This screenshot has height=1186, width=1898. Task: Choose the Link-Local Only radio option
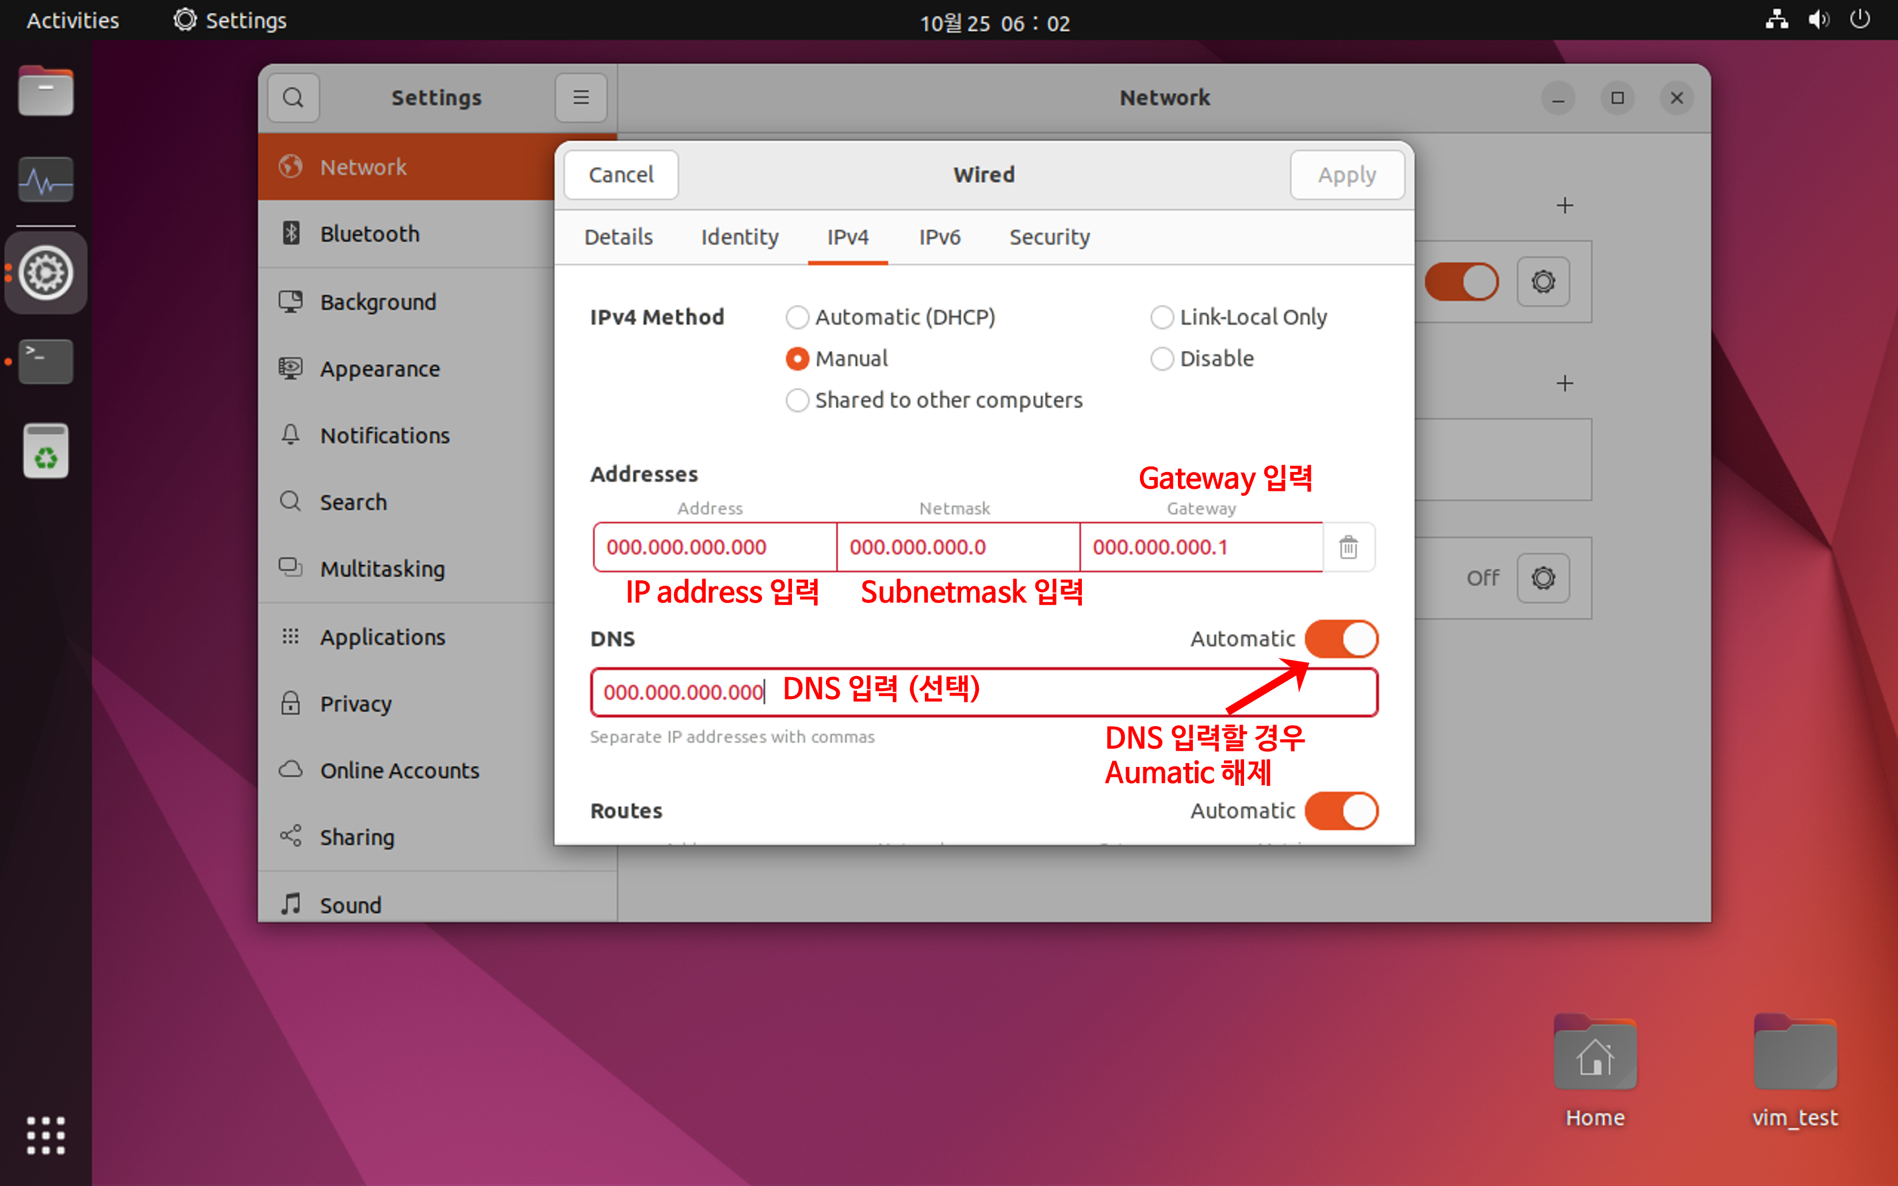tap(1162, 317)
